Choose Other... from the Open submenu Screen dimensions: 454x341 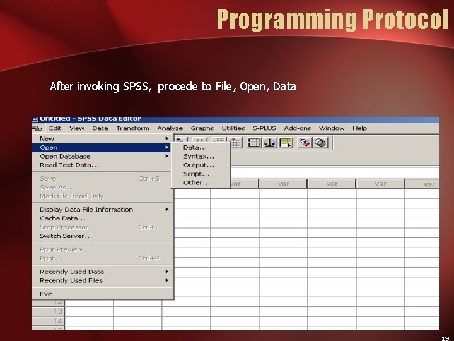pyautogui.click(x=201, y=182)
